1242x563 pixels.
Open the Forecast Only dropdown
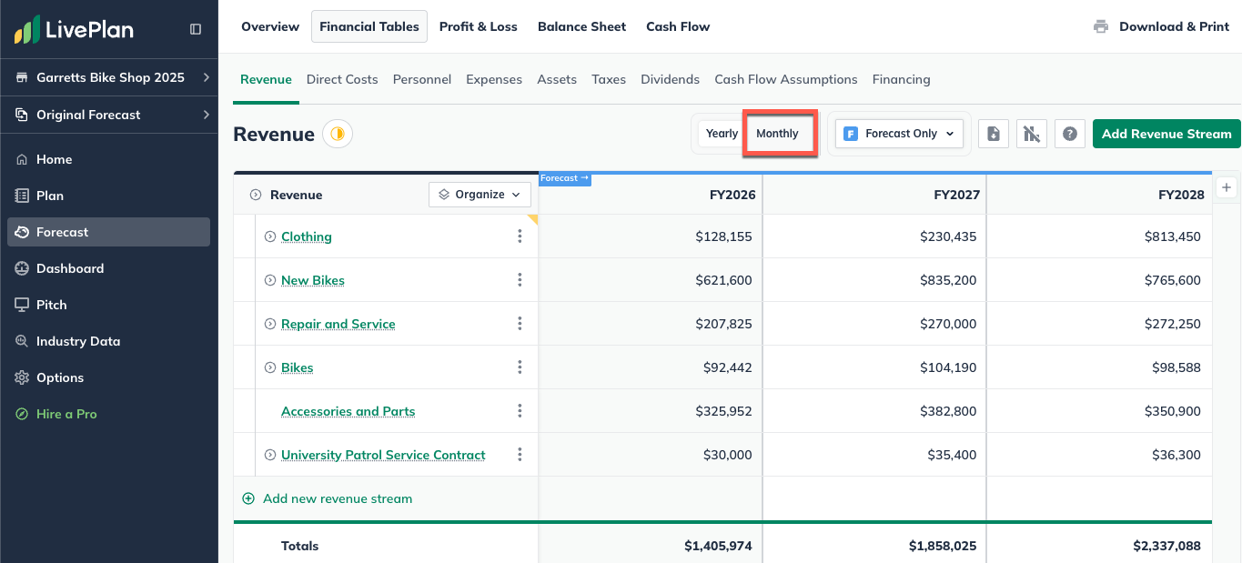coord(899,134)
